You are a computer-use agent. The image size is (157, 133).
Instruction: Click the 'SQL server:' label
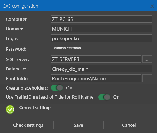[x=17, y=59]
